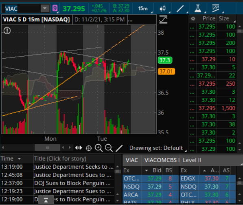This screenshot has width=243, height=205.
Task: Select the EDGX ask row 37.30
Action: click(x=208, y=179)
